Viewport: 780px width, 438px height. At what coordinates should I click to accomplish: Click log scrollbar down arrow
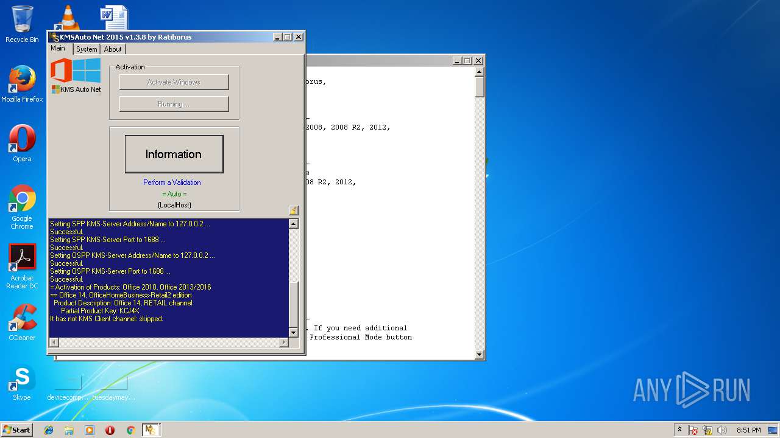[x=293, y=332]
